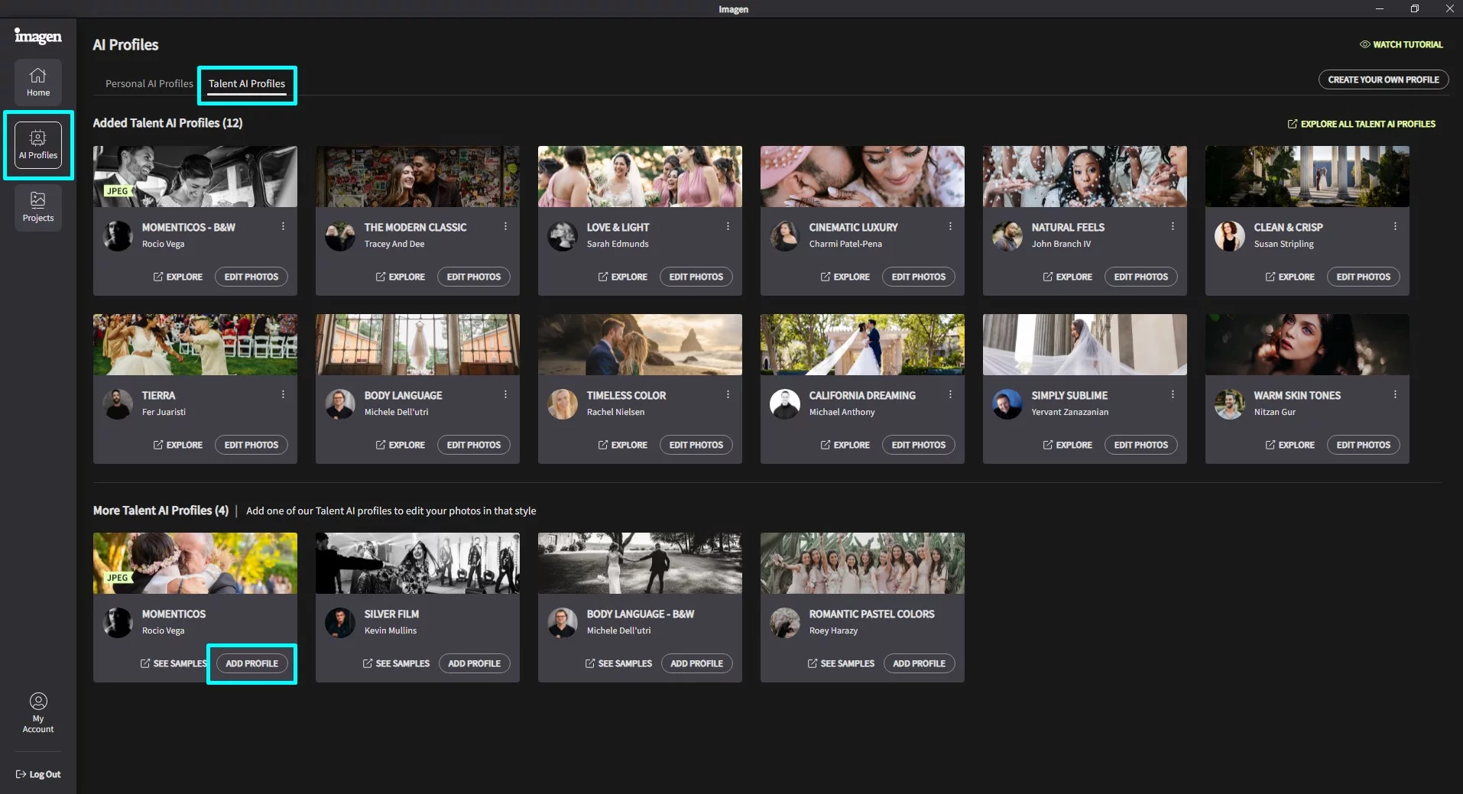Open the options menu for Body Language

(505, 394)
